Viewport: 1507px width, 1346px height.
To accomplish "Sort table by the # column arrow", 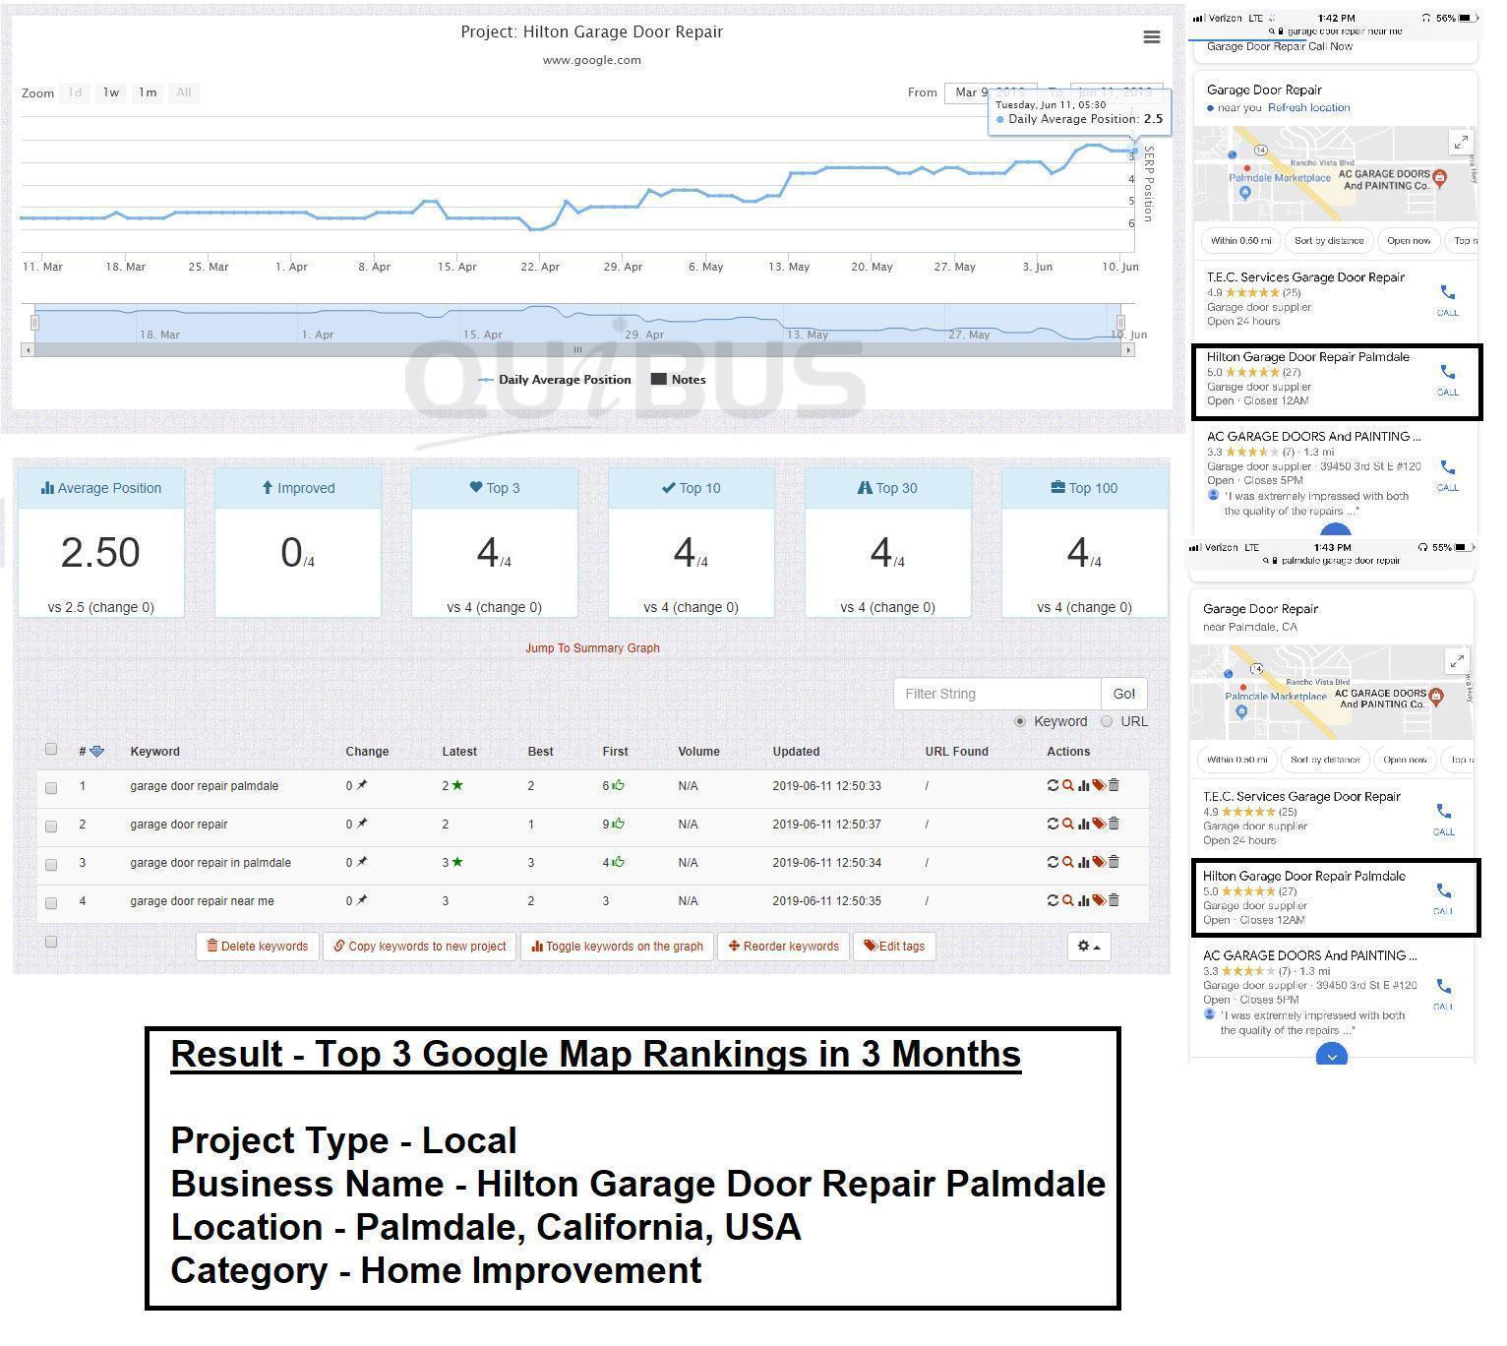I will coord(96,752).
